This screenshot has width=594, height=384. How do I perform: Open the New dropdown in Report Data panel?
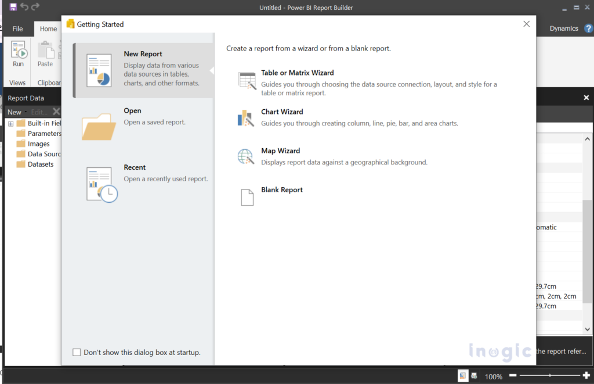pyautogui.click(x=15, y=112)
